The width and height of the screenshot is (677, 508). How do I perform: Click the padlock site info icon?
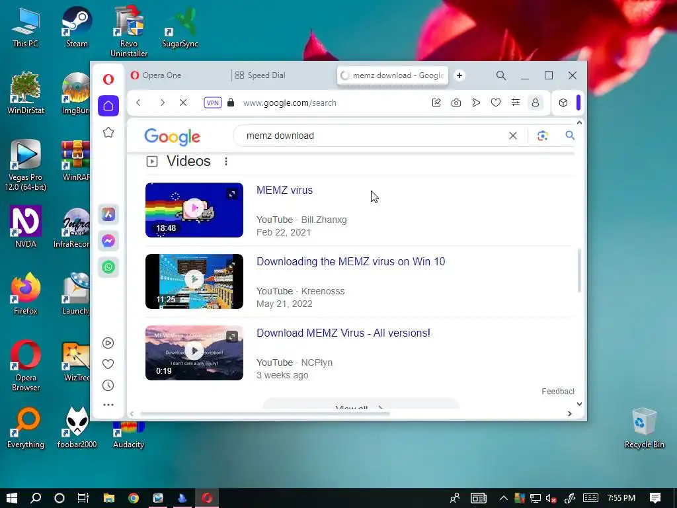pyautogui.click(x=231, y=103)
